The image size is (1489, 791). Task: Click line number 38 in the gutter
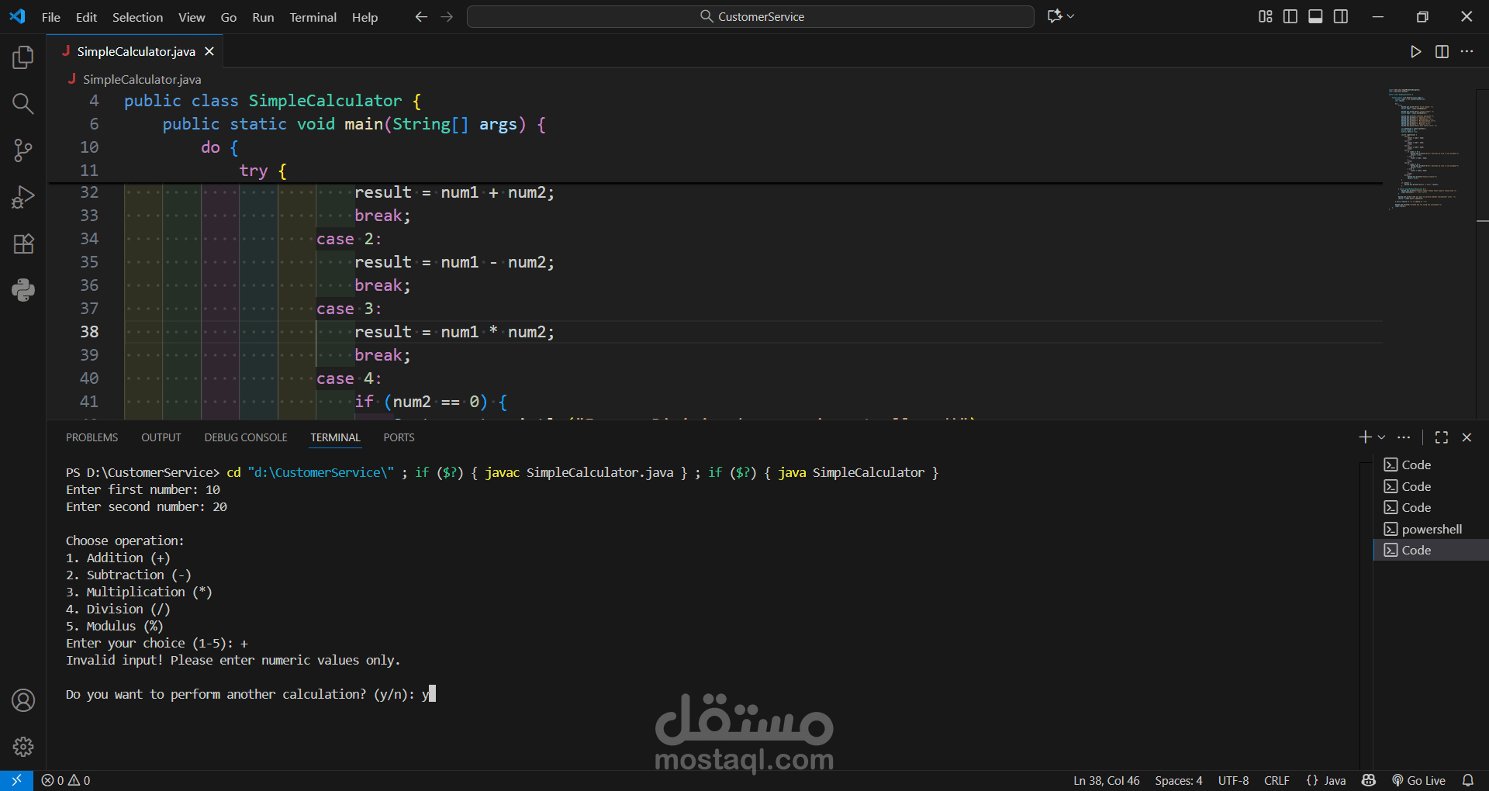pos(89,332)
